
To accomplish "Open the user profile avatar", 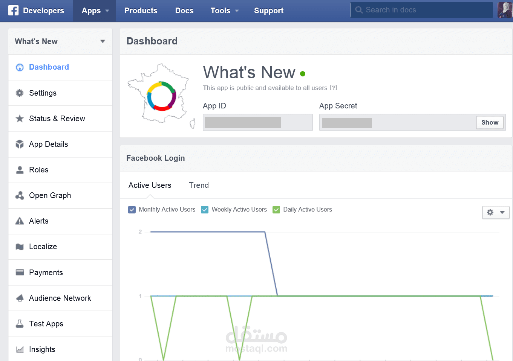I will [505, 10].
